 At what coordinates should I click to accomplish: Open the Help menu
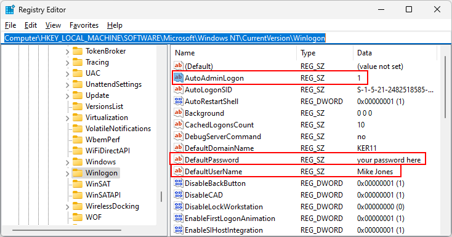pos(115,25)
